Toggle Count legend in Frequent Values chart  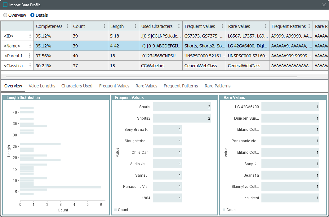click(x=121, y=210)
